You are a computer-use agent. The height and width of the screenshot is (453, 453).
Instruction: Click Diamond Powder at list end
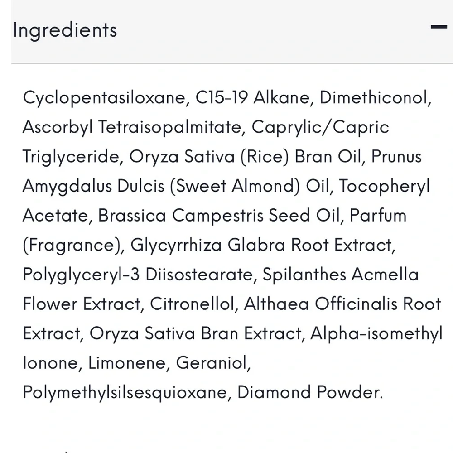click(x=309, y=392)
